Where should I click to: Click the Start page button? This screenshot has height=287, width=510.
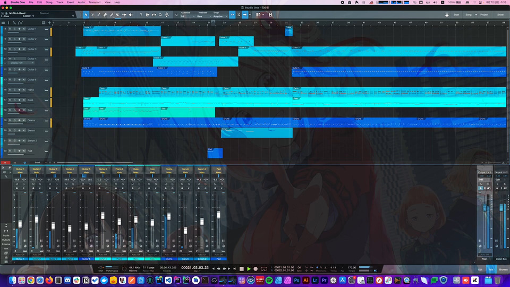click(x=456, y=15)
